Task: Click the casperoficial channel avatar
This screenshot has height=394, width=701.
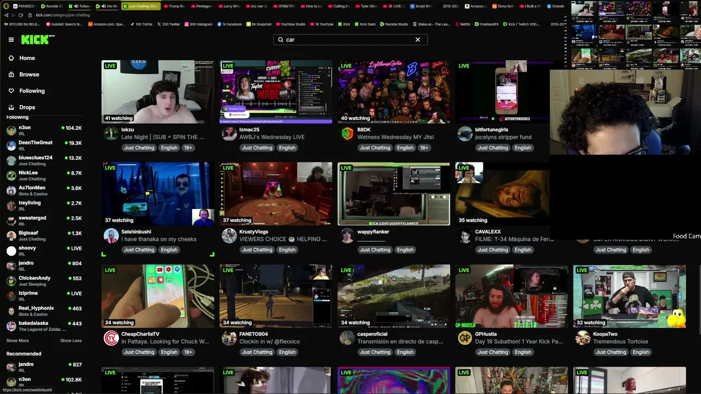Action: (347, 338)
